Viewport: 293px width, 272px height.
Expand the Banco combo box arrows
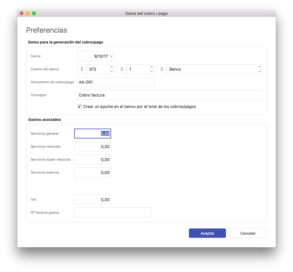pos(259,69)
